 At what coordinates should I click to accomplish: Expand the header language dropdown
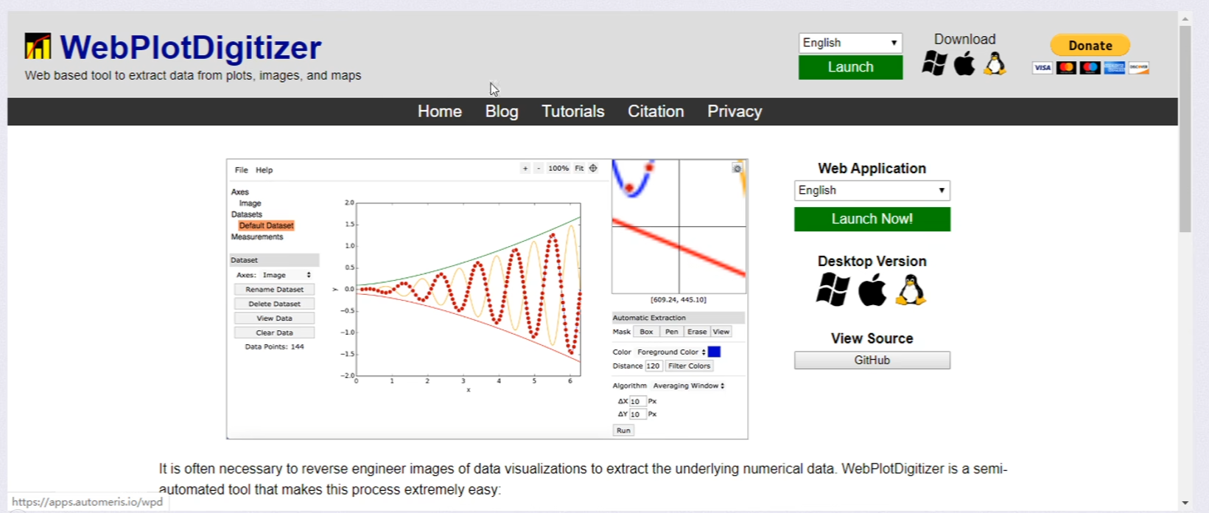point(850,43)
